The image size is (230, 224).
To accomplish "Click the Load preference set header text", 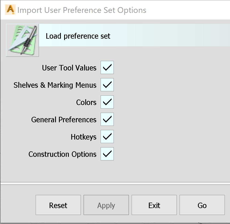I will pos(78,36).
